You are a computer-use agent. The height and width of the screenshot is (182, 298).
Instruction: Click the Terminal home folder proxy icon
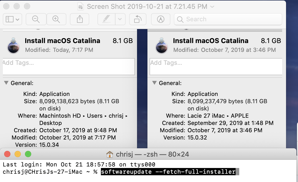(110, 155)
